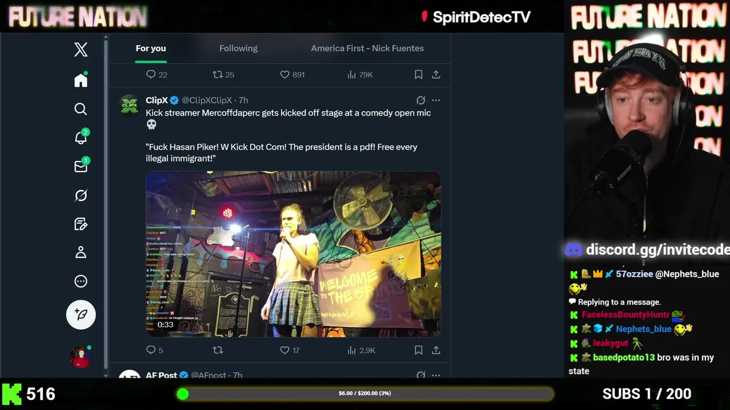Image resolution: width=730 pixels, height=410 pixels.
Task: Click username basedpotato13 in stream chat
Action: click(624, 358)
